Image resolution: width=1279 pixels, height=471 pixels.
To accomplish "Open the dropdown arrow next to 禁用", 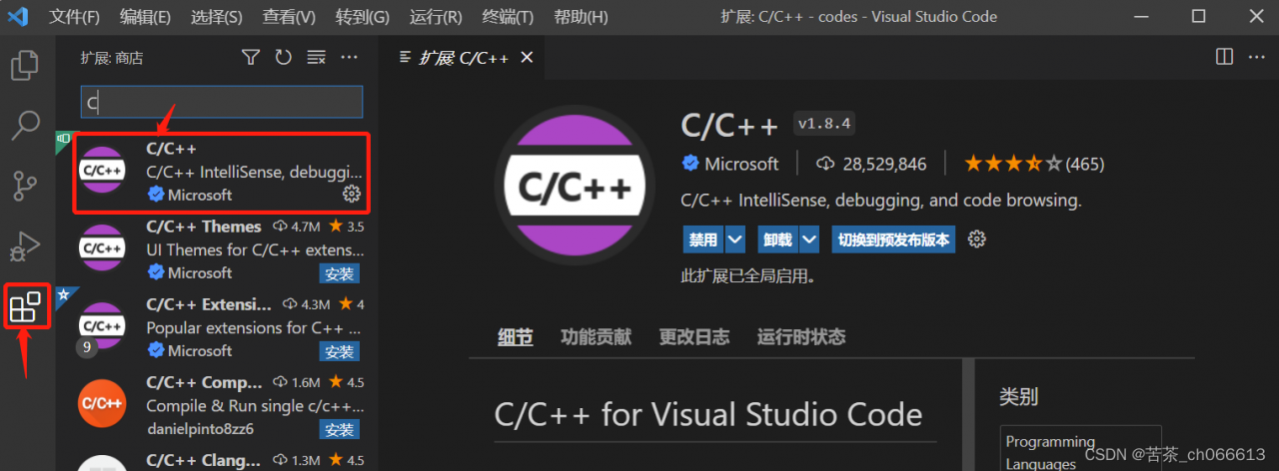I will [735, 239].
